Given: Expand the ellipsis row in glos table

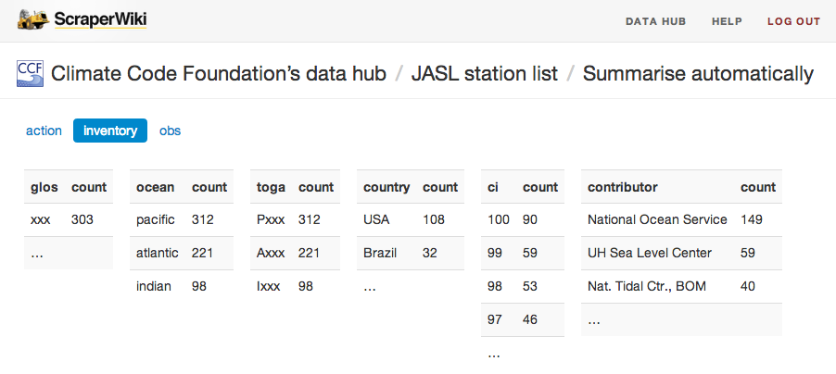Looking at the screenshot, I should coord(69,253).
